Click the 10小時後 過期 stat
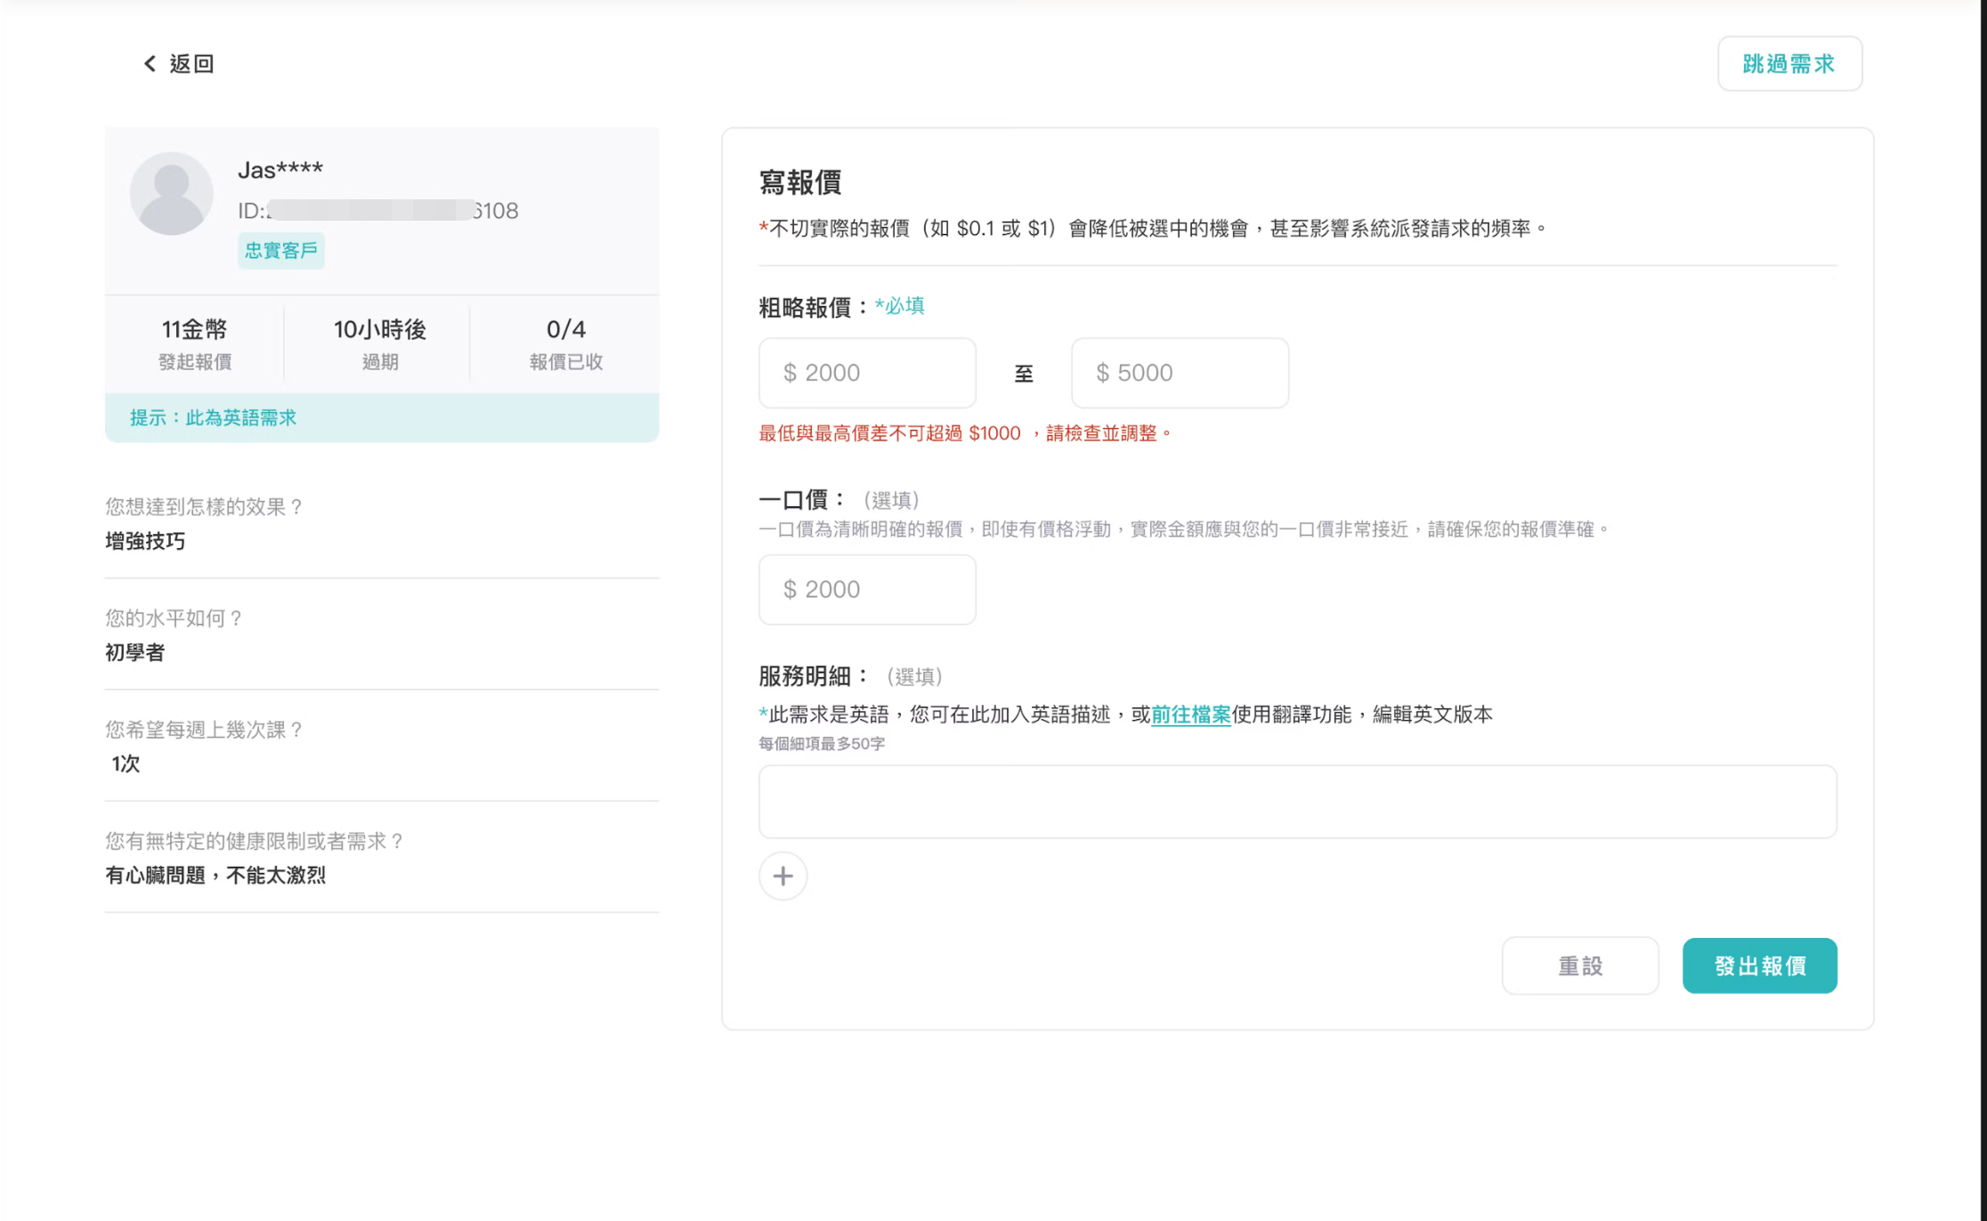 (x=380, y=344)
